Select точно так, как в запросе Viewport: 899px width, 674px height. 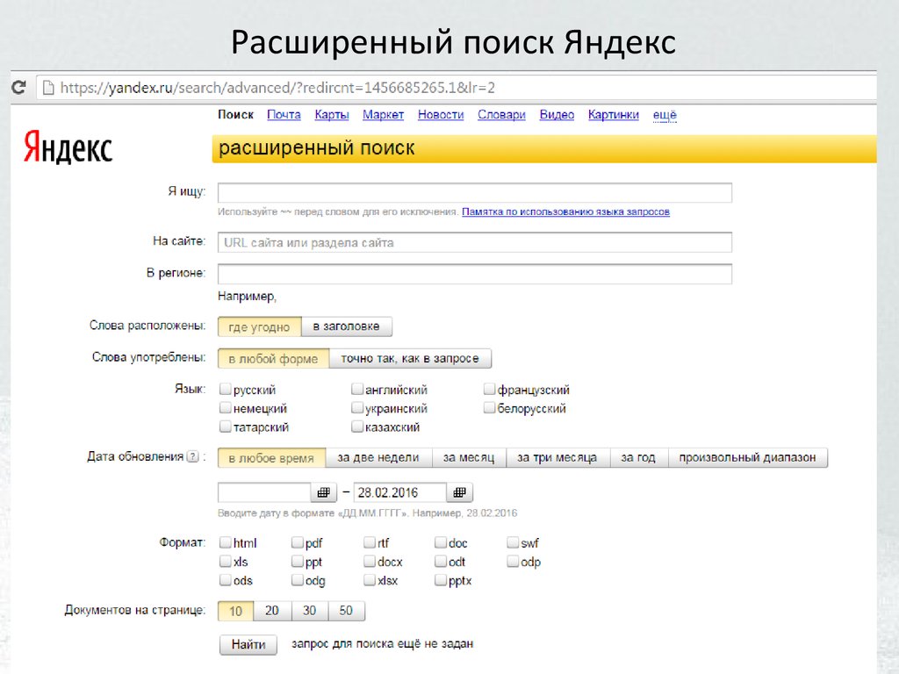(x=410, y=358)
